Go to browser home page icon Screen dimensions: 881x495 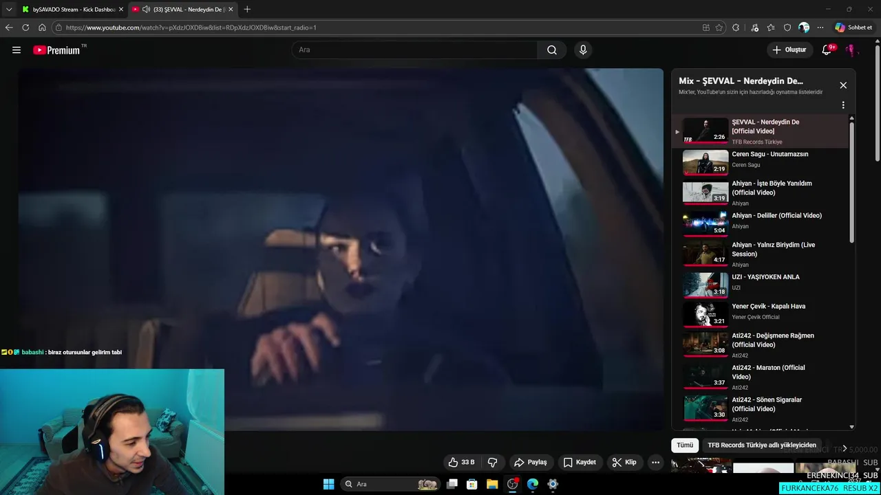42,27
